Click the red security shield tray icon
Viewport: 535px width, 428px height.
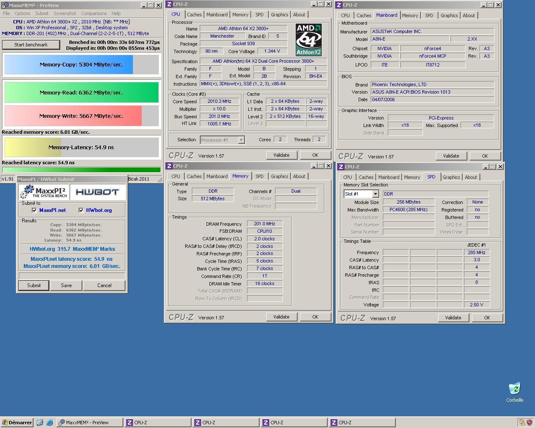[529, 423]
